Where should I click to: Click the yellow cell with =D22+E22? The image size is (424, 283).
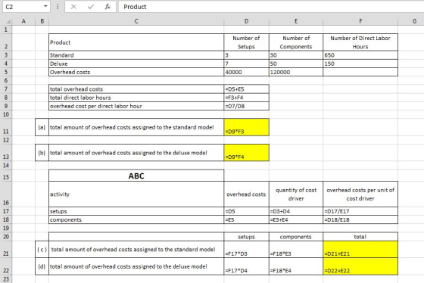click(x=360, y=266)
